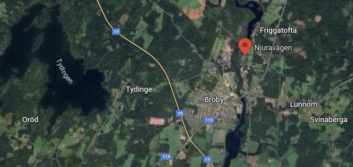Click the Friggatofta place label
Image resolution: width=353 pixels, height=167 pixels.
pos(278,30)
